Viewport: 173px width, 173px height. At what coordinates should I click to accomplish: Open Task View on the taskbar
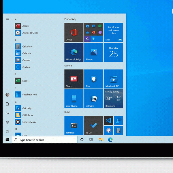91,140
